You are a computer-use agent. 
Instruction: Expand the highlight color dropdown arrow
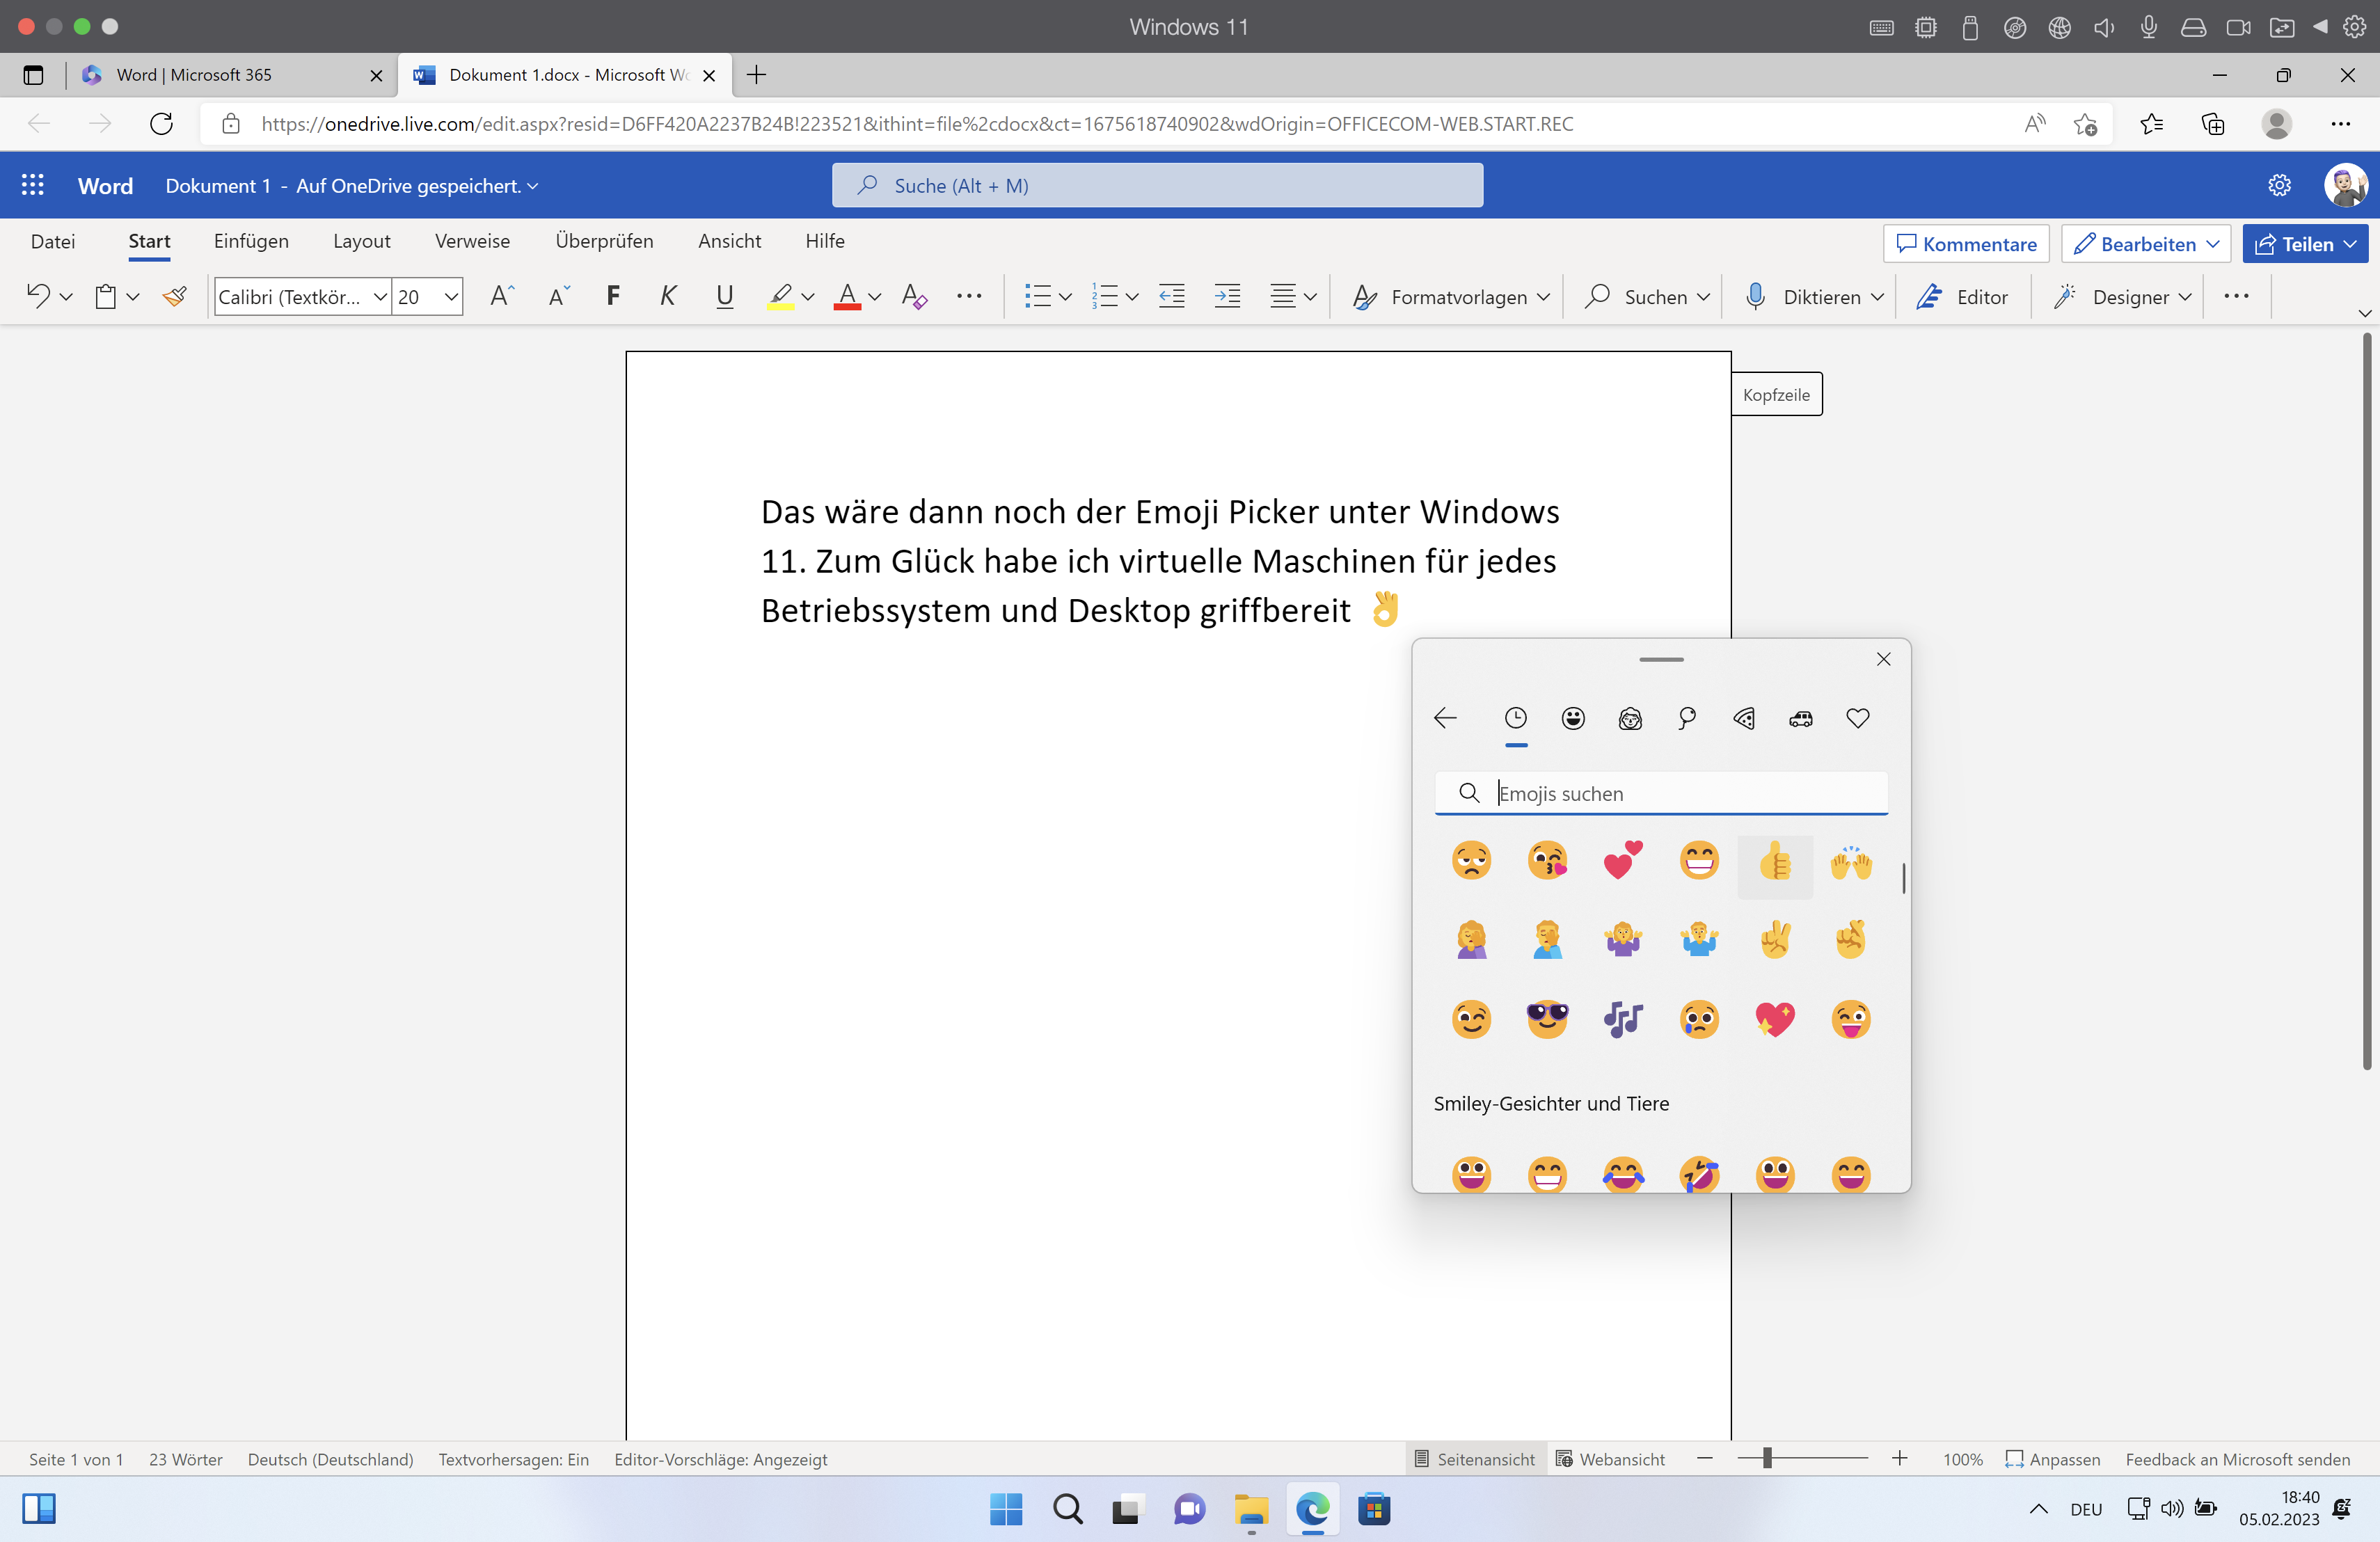coord(809,296)
